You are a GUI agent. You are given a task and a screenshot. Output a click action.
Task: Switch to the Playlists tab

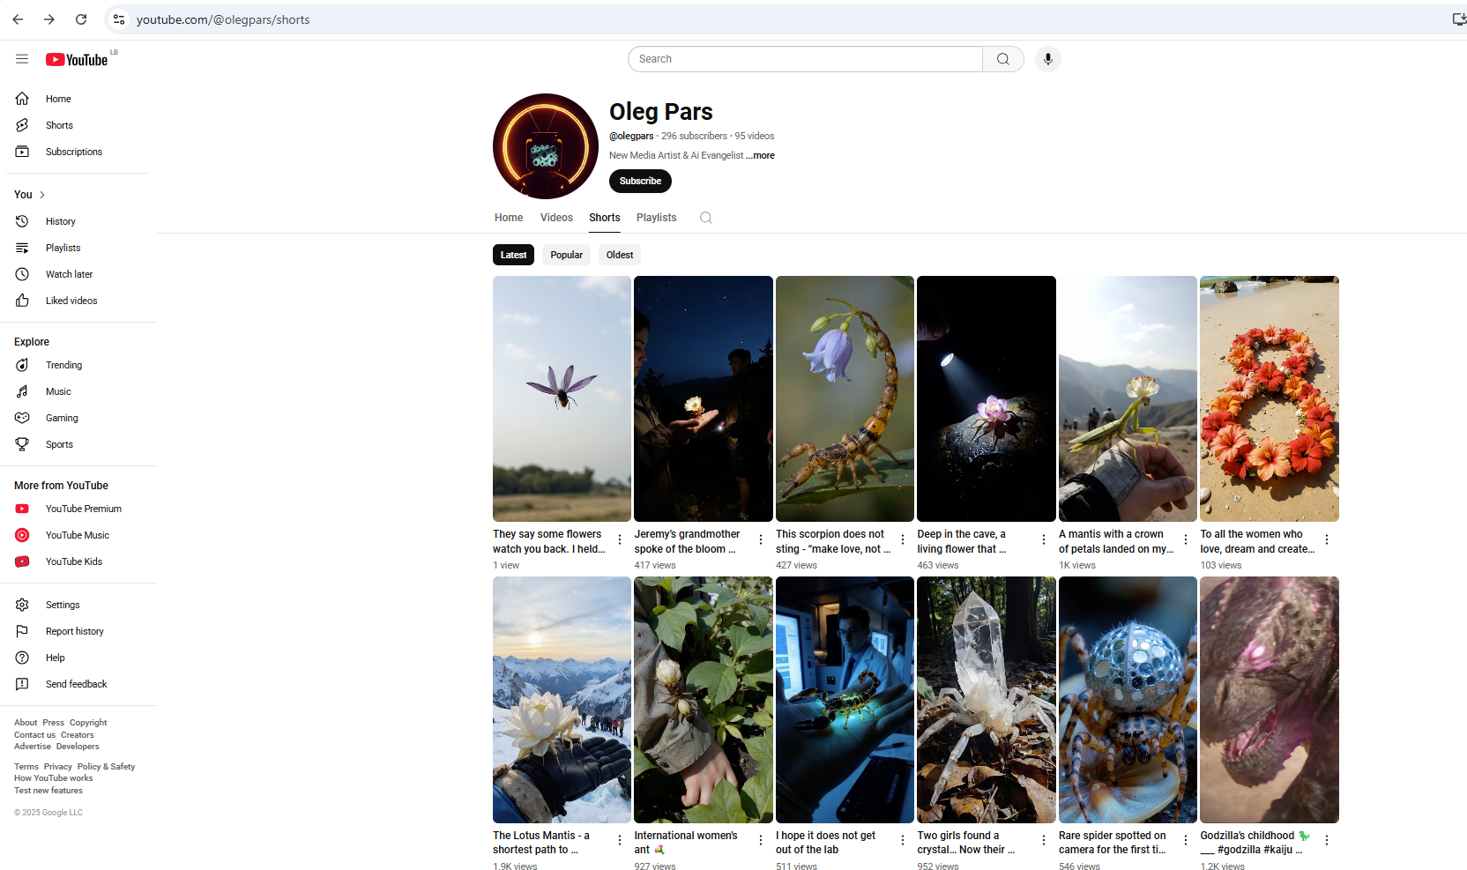pyautogui.click(x=656, y=218)
